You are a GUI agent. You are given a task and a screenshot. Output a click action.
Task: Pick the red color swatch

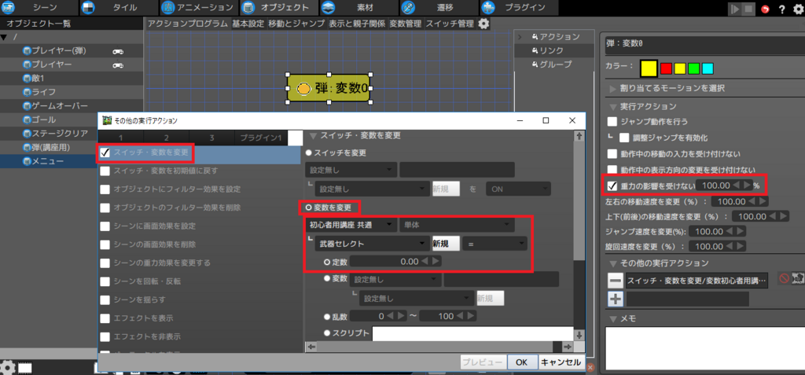[667, 68]
